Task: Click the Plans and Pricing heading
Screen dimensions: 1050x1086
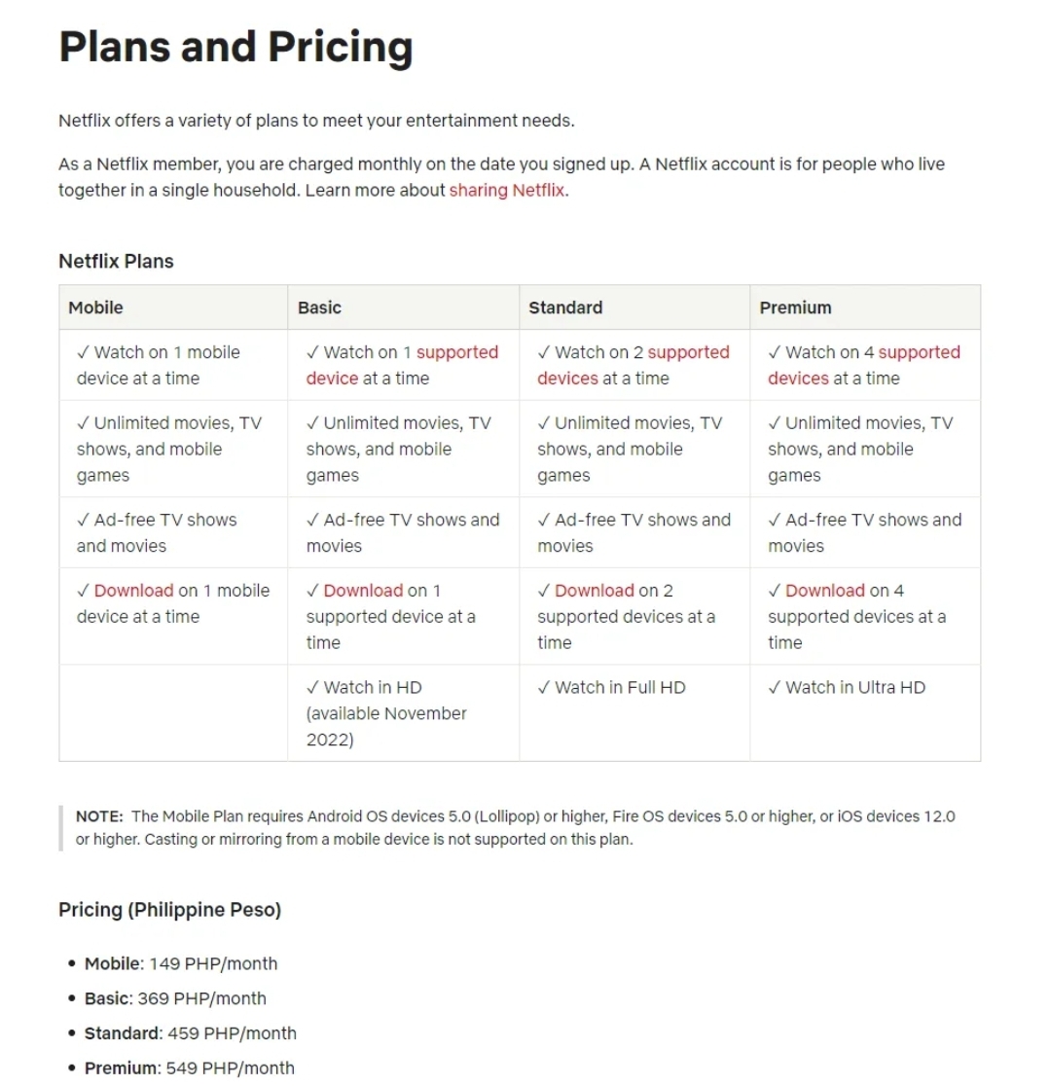Action: [235, 47]
